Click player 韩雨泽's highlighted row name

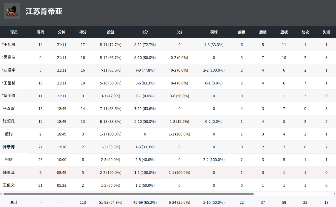9,172
